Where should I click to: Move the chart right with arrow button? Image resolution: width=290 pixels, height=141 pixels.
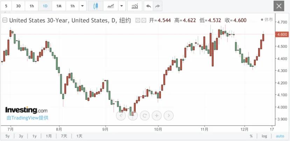coord(169,116)
